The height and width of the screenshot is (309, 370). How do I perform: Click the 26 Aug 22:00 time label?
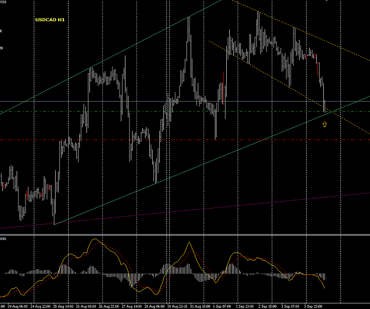[x=109, y=307]
